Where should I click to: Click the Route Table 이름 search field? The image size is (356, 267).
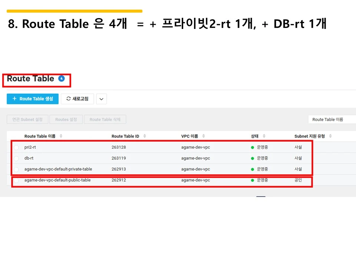(332, 119)
